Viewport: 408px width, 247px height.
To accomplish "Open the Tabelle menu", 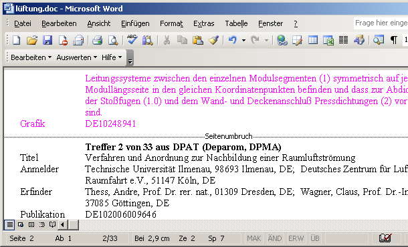I will tap(236, 23).
